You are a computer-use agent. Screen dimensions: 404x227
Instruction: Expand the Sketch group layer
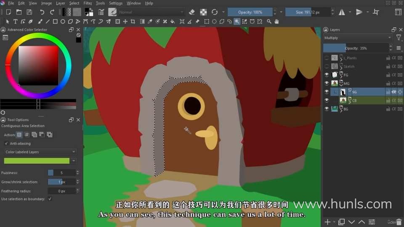point(341,69)
